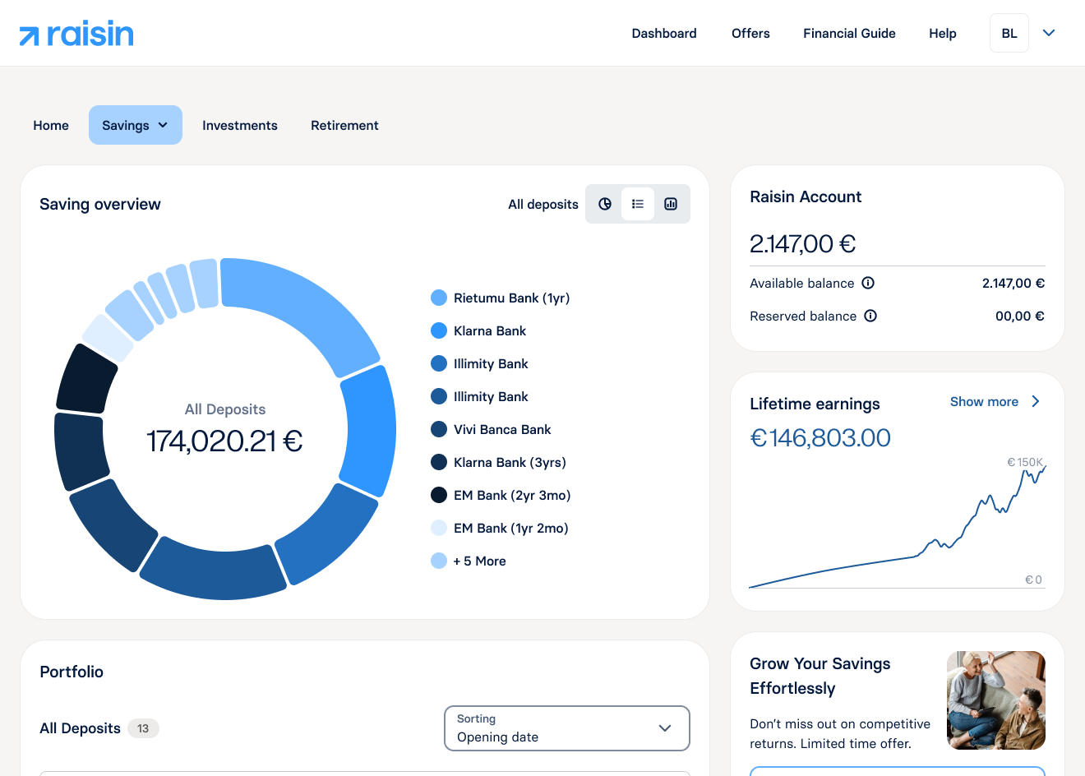
Task: Click the Show more link
Action: point(984,401)
